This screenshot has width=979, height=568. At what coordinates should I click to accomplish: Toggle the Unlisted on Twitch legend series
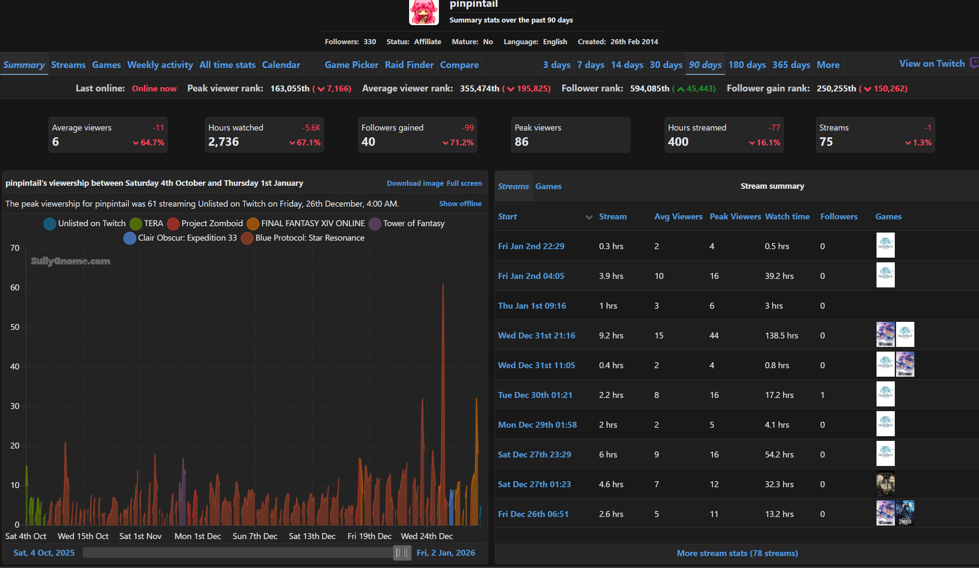click(50, 224)
